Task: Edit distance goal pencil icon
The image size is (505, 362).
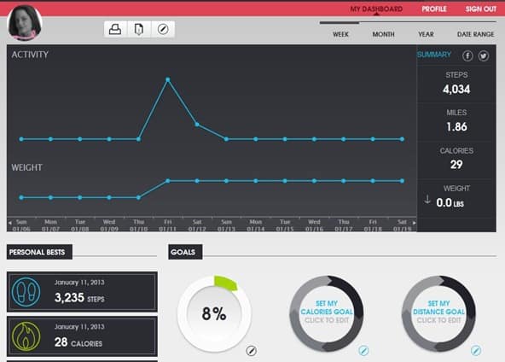Action: point(476,350)
